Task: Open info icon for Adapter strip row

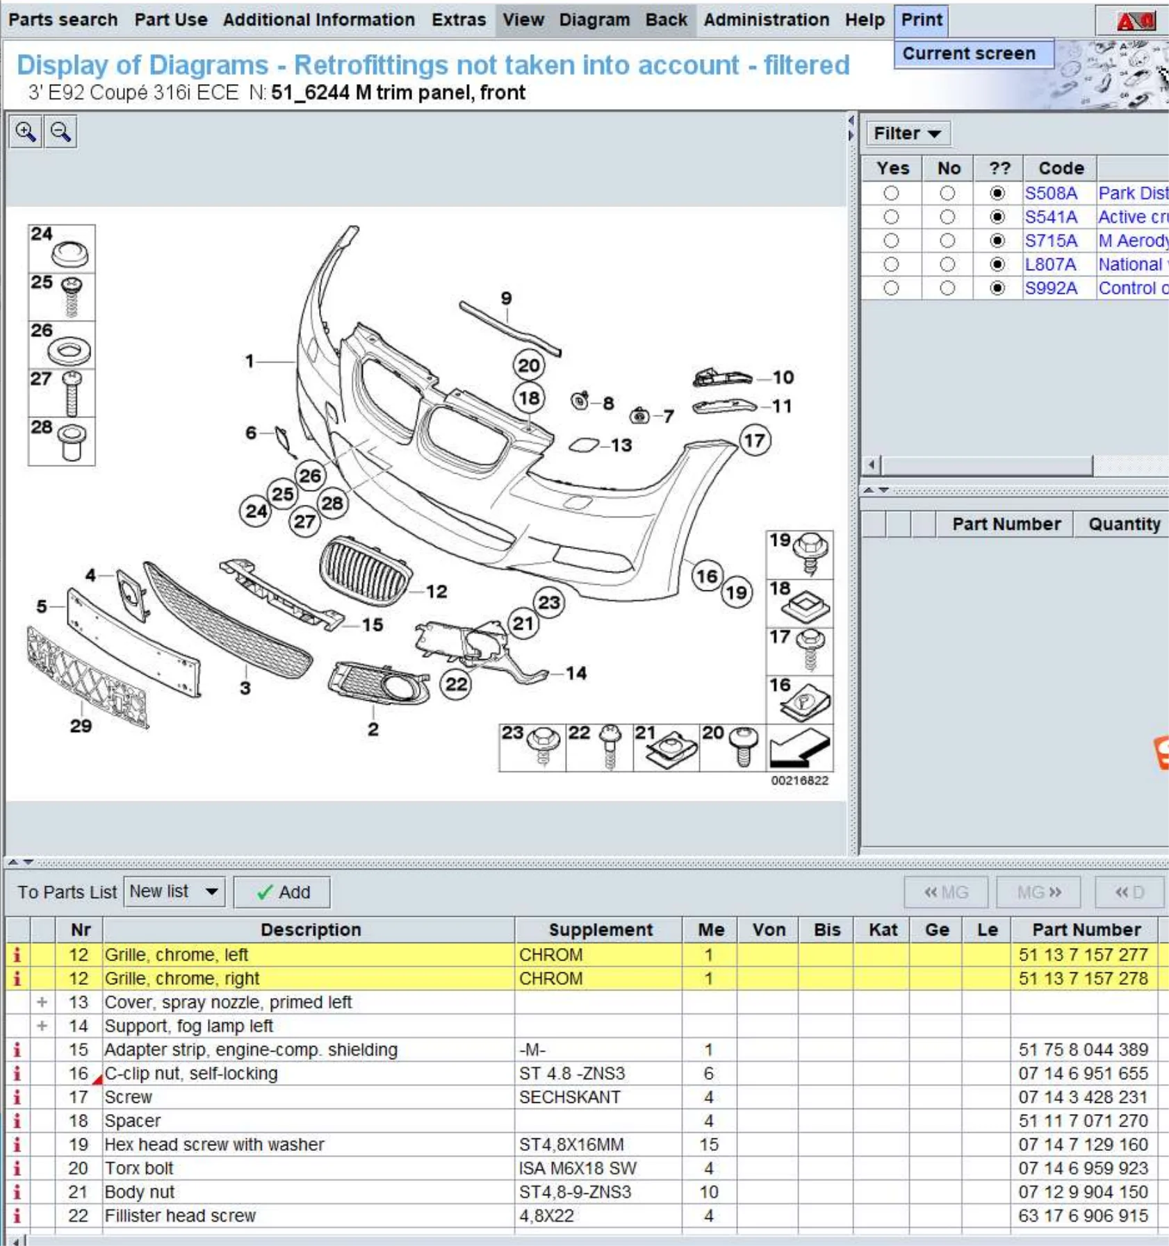Action: coord(17,1049)
